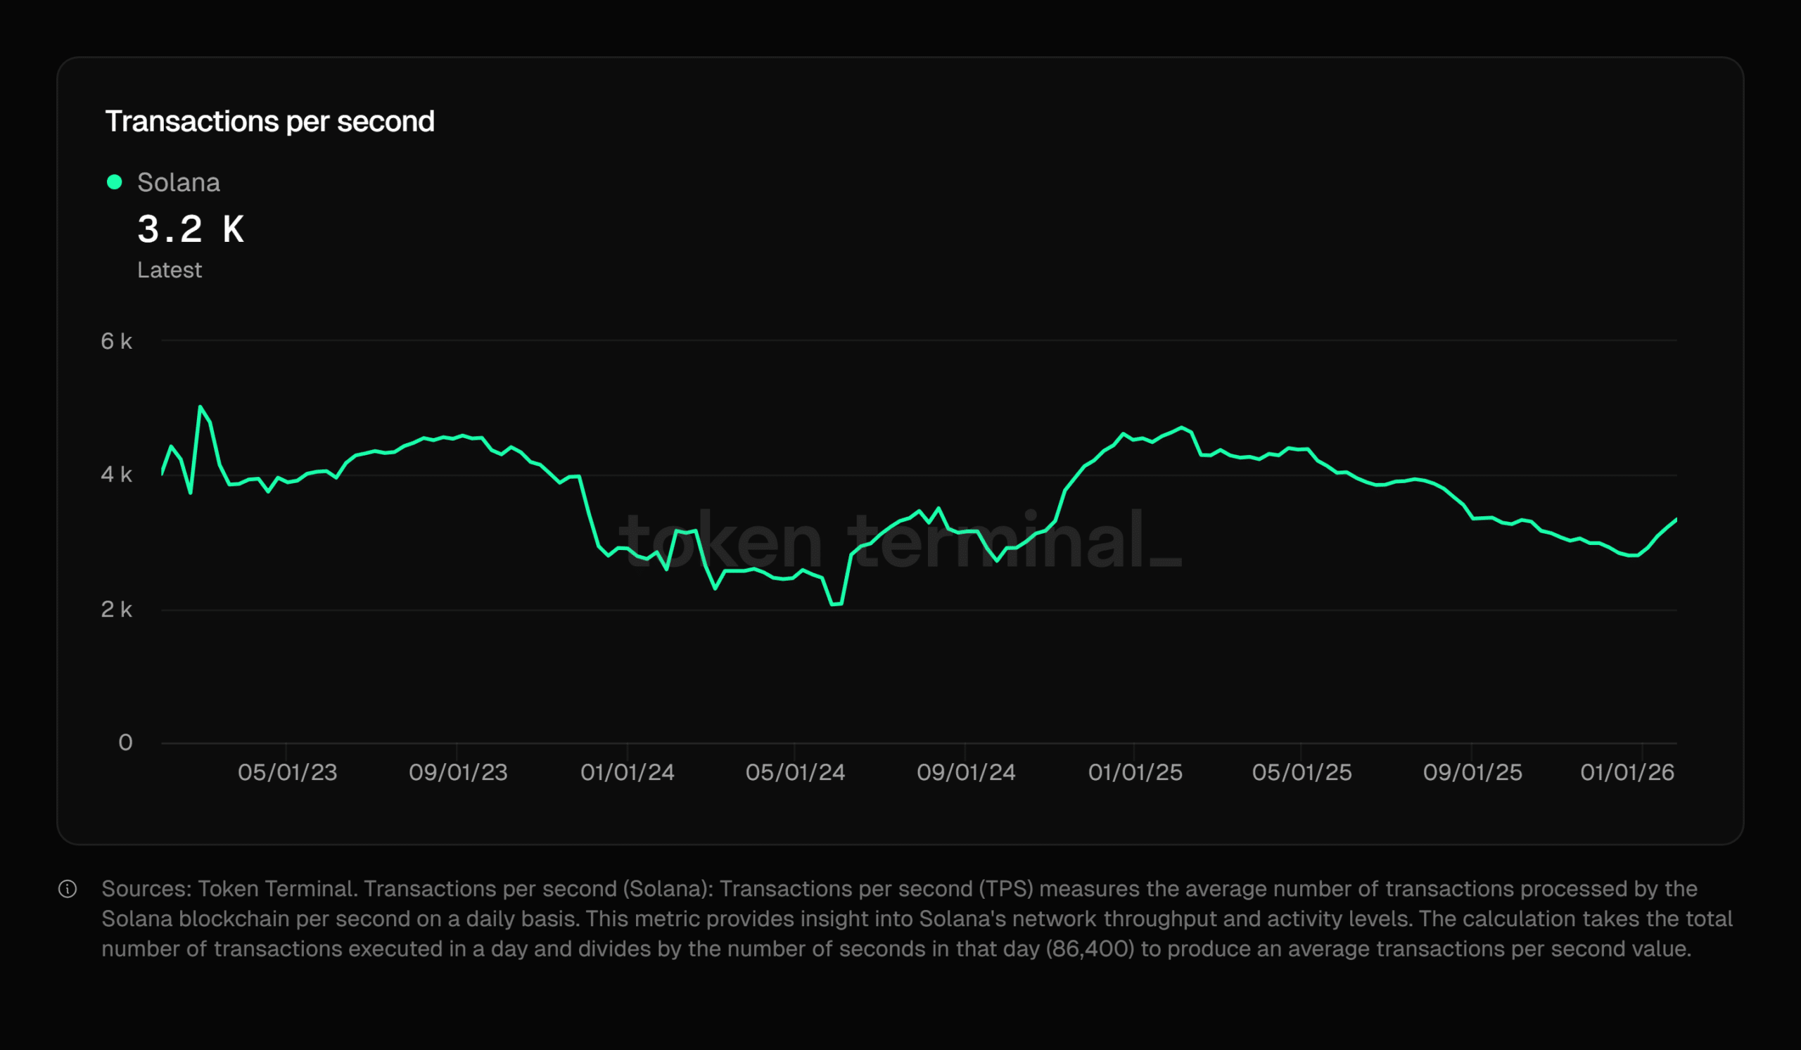Viewport: 1801px width, 1050px height.
Task: Click the 01/01/26 x-axis date label
Action: point(1627,772)
